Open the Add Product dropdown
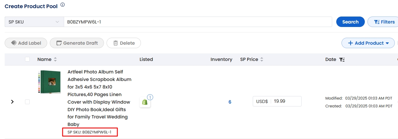Viewport: 398px width, 139px height. (368, 43)
